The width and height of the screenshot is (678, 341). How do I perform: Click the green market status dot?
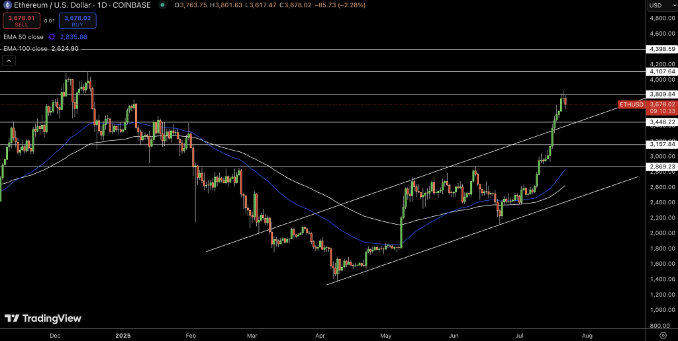pyautogui.click(x=162, y=5)
